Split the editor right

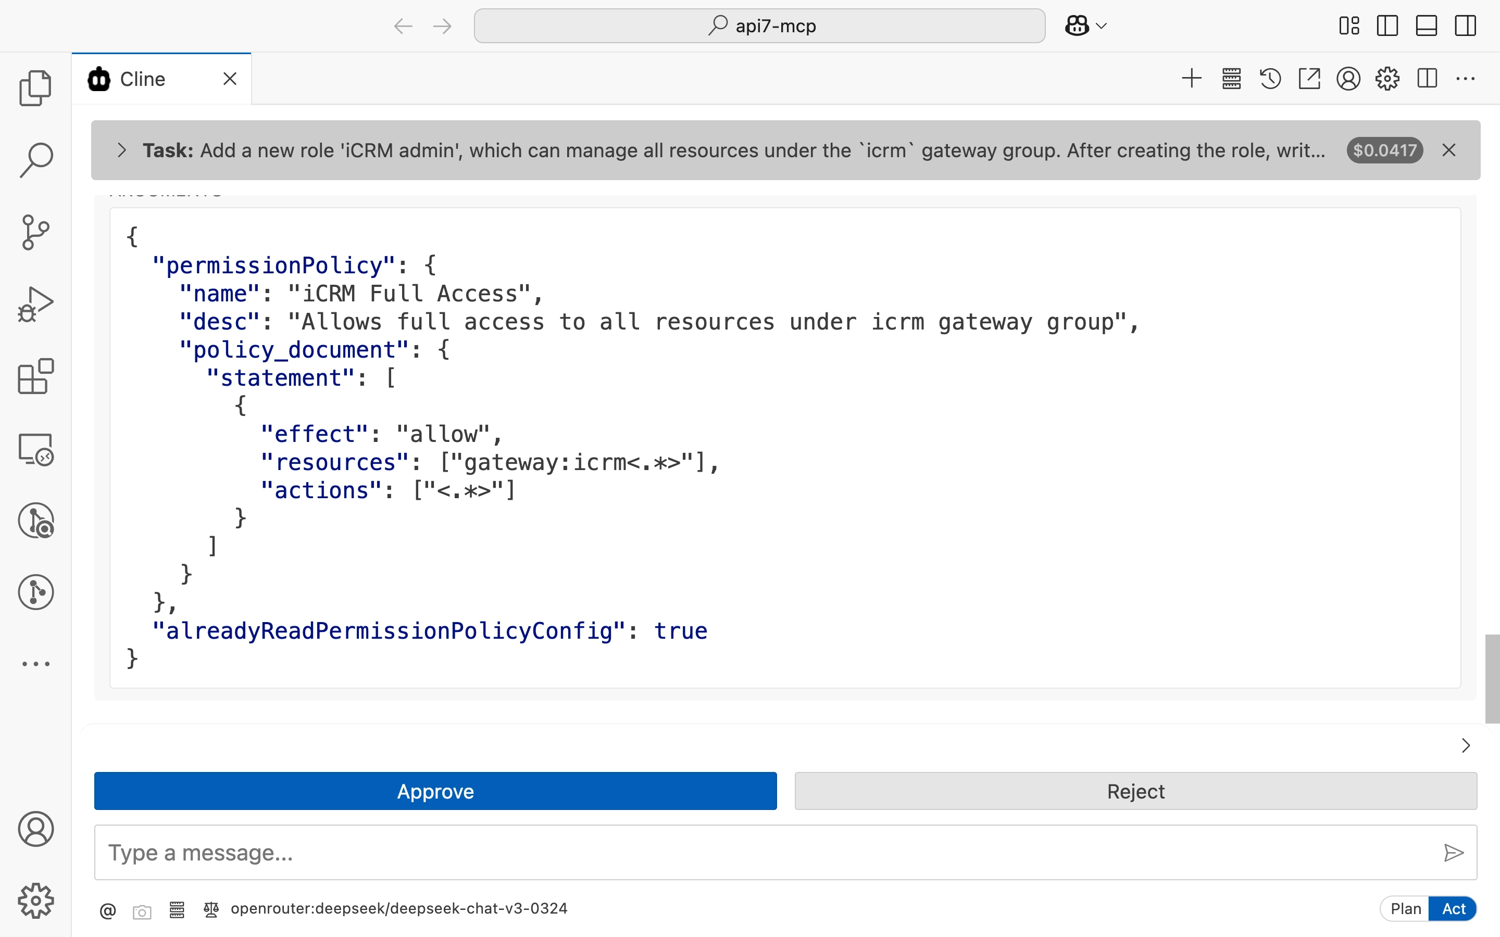[1427, 79]
